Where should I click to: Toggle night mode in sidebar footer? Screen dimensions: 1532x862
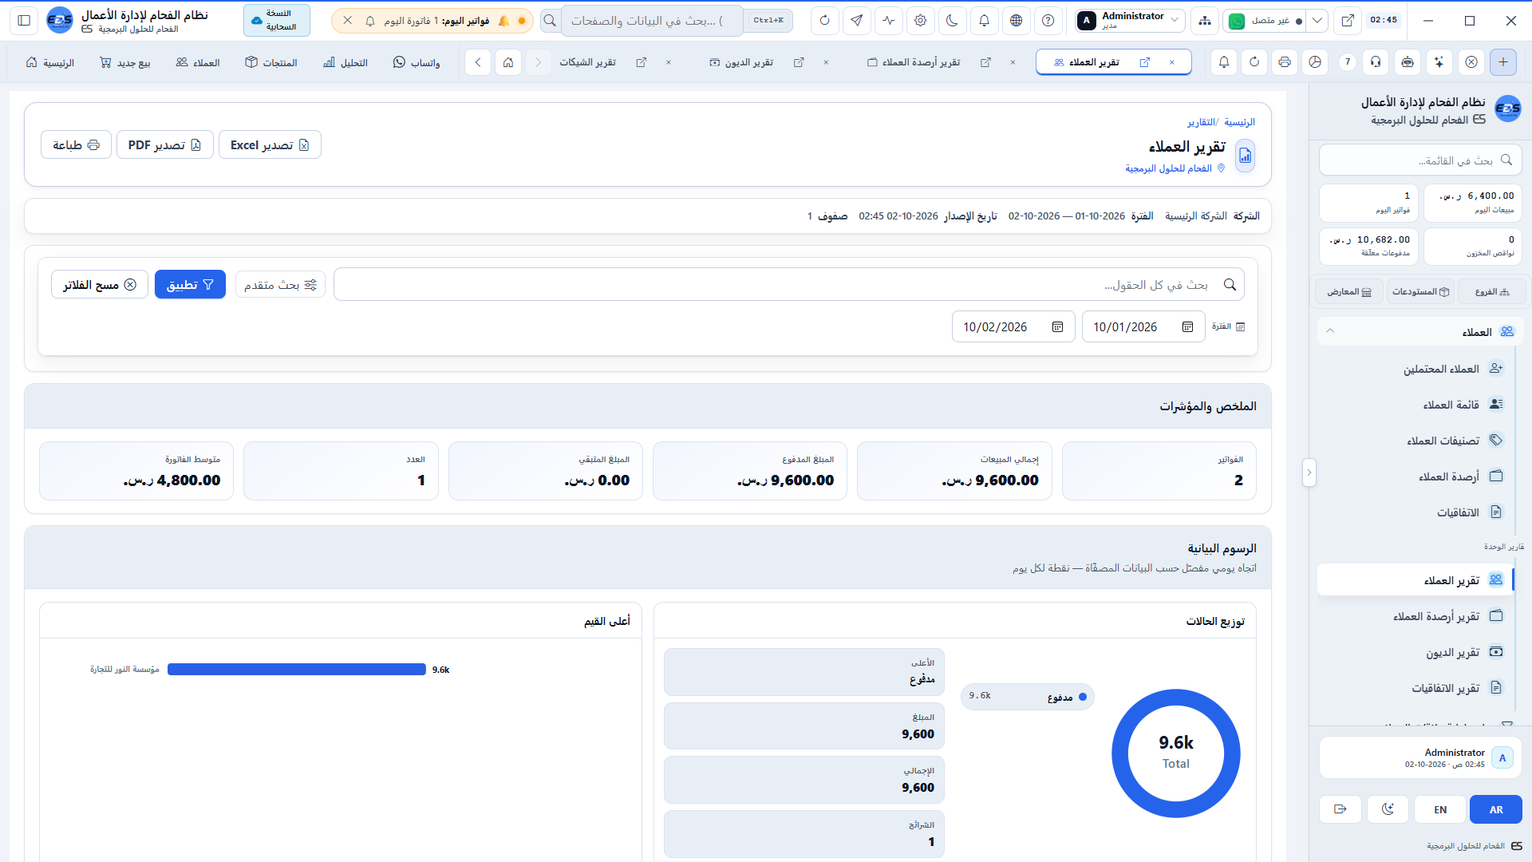click(1388, 809)
